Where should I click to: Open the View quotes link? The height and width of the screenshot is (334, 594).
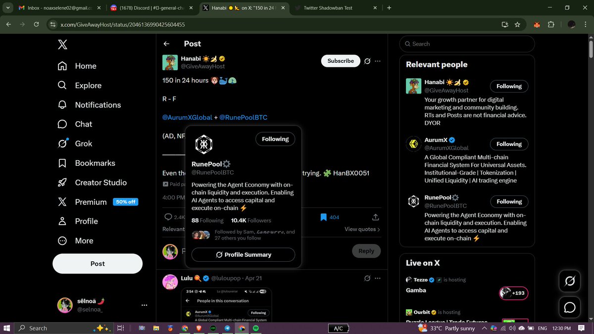pos(362,229)
